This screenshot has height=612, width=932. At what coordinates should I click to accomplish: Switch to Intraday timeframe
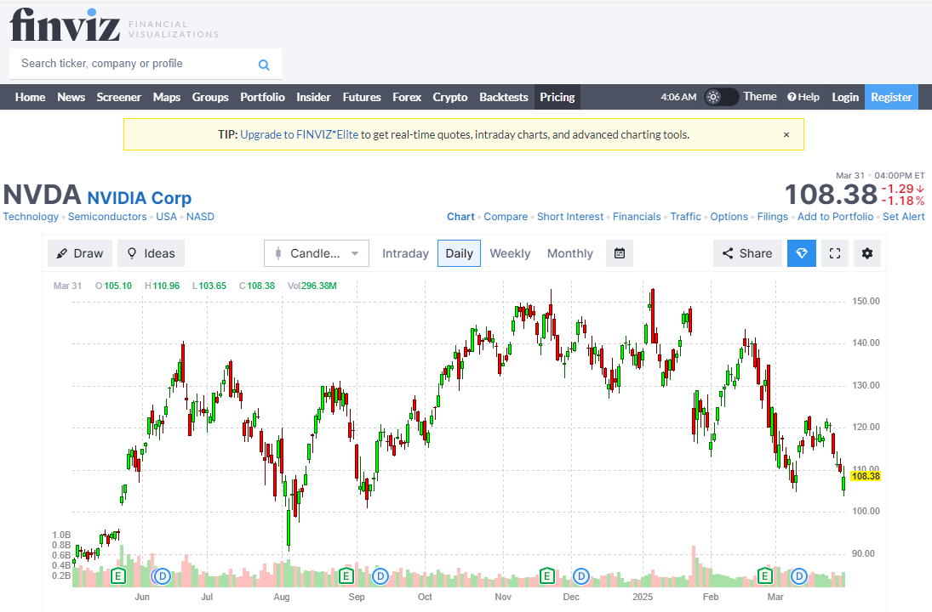(405, 253)
